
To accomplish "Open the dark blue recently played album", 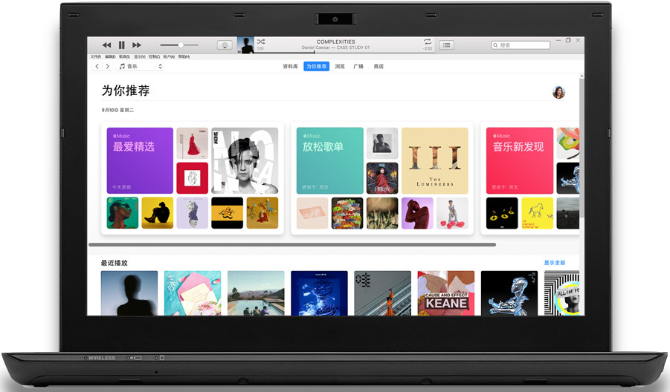I will pos(319,293).
